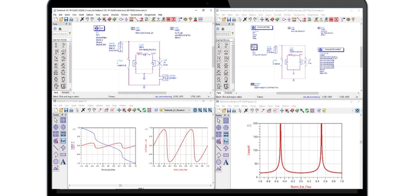Save the inductance RF SQUID schematic
Image resolution: width=414 pixels, height=196 pixels.
pos(229,19)
